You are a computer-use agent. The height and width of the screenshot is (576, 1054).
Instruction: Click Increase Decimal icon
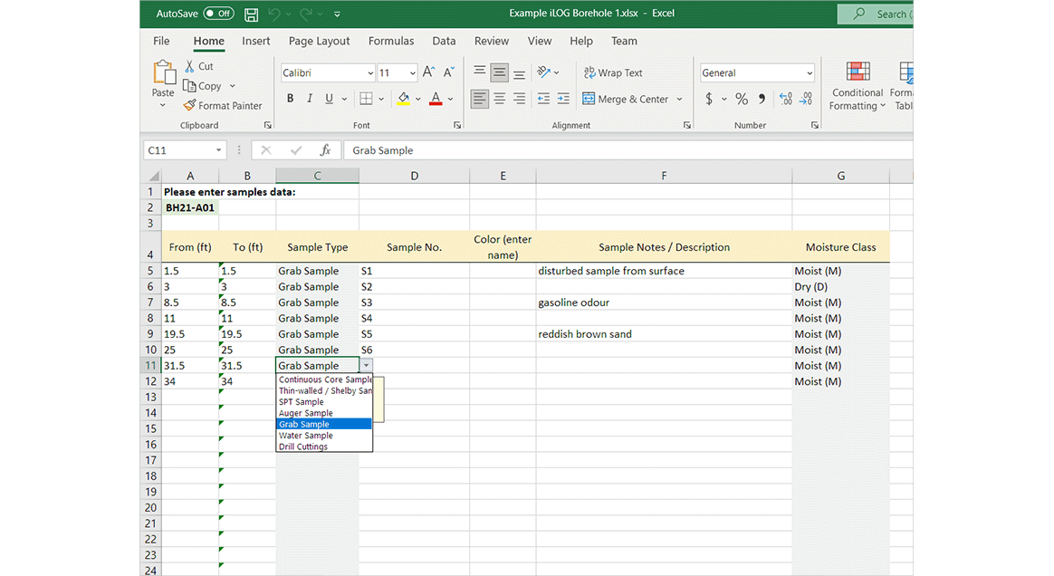pyautogui.click(x=786, y=99)
